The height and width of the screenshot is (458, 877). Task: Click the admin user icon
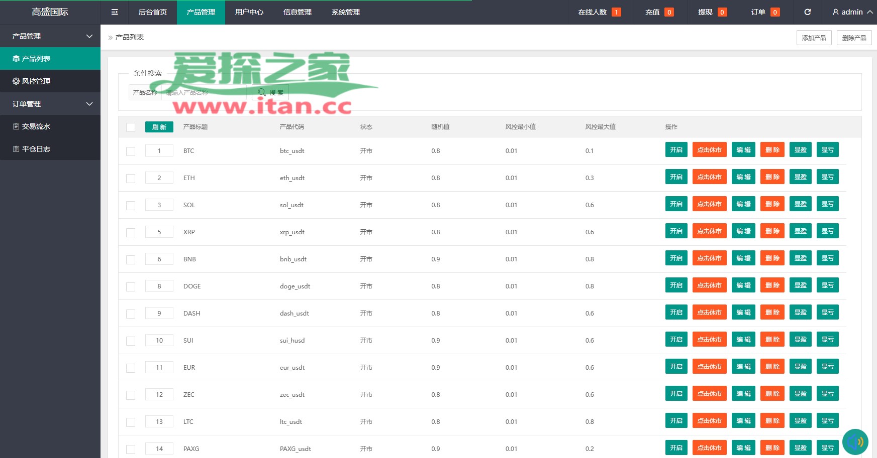pos(835,12)
